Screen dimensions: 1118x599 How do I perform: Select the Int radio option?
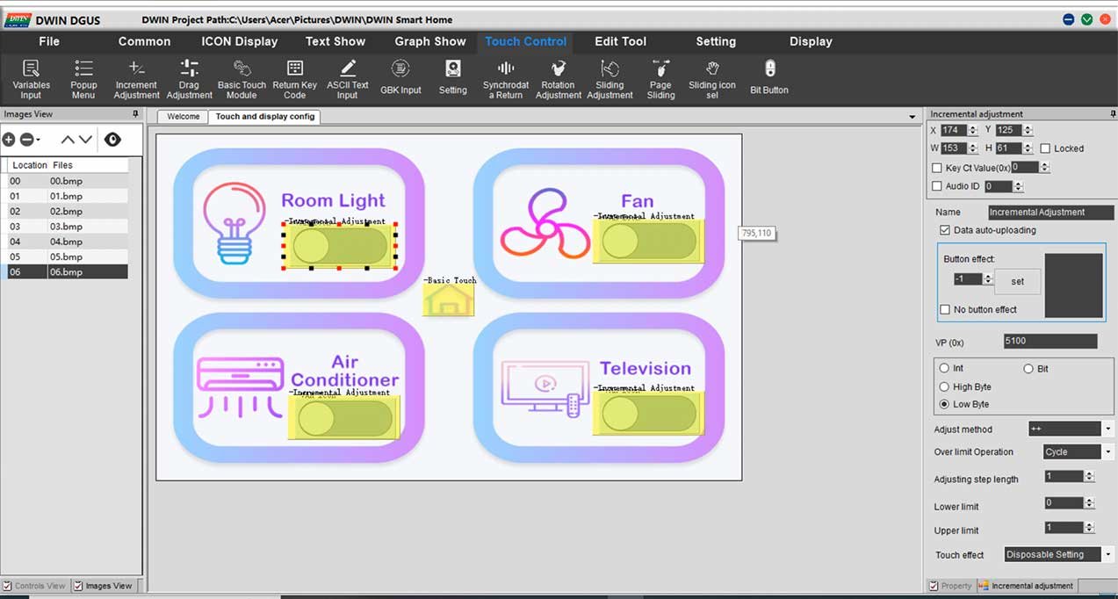pos(945,369)
